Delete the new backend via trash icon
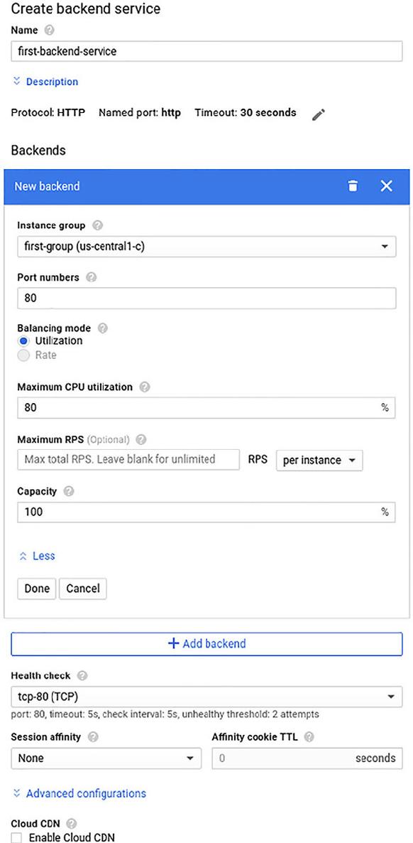The image size is (413, 843). pos(352,186)
